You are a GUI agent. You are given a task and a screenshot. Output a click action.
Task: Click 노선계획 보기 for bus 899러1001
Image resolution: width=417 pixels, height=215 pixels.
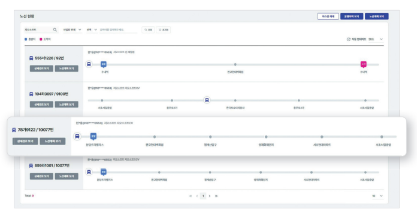(x=67, y=176)
